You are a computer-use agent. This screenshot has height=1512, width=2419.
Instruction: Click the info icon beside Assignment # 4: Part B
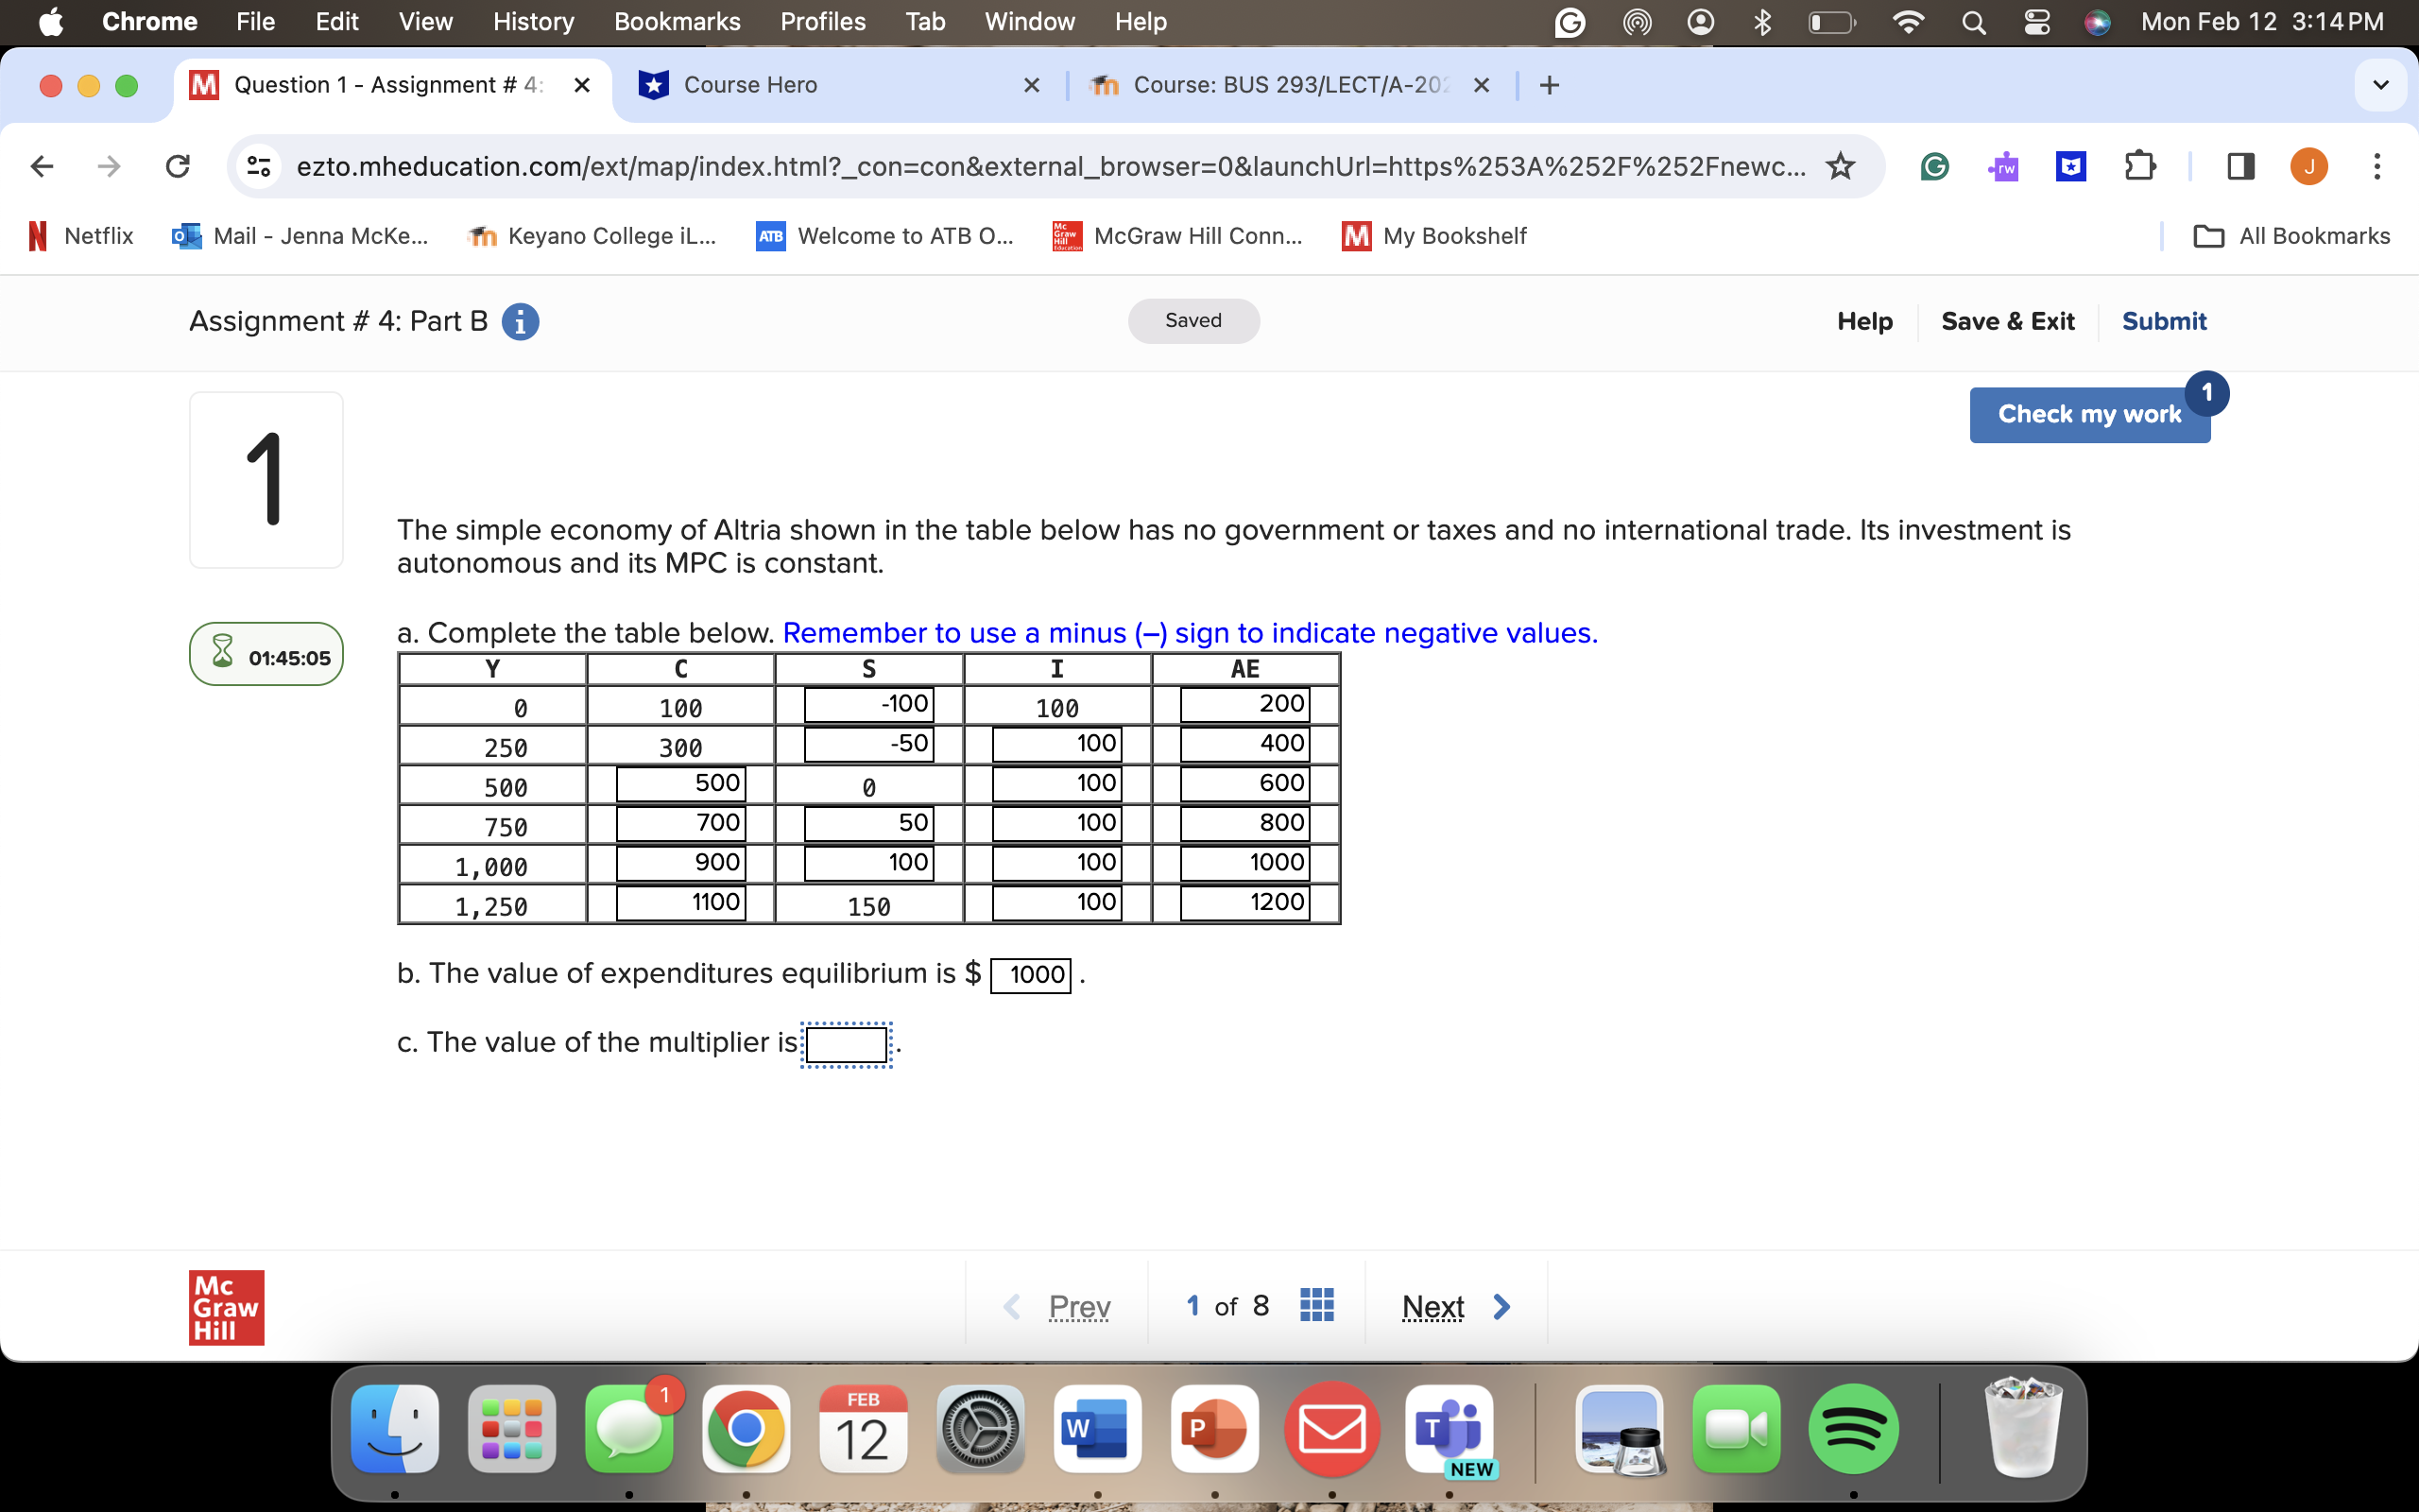pyautogui.click(x=520, y=321)
